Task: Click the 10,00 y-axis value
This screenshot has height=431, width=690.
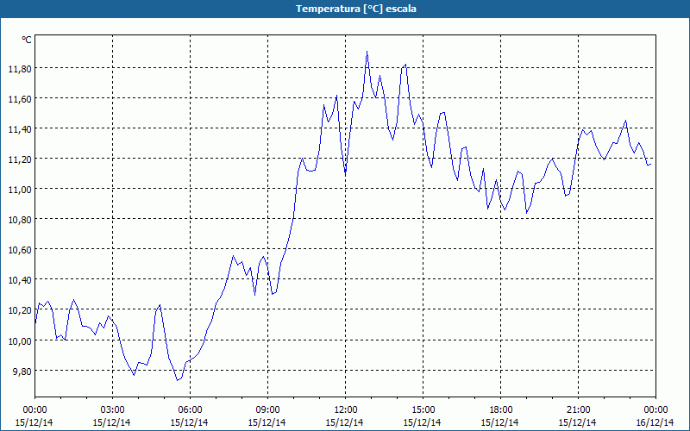Action: click(19, 340)
